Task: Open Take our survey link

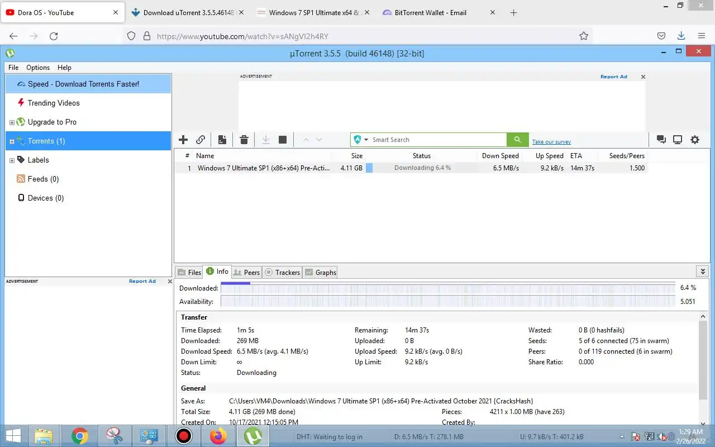Action: 551,142
